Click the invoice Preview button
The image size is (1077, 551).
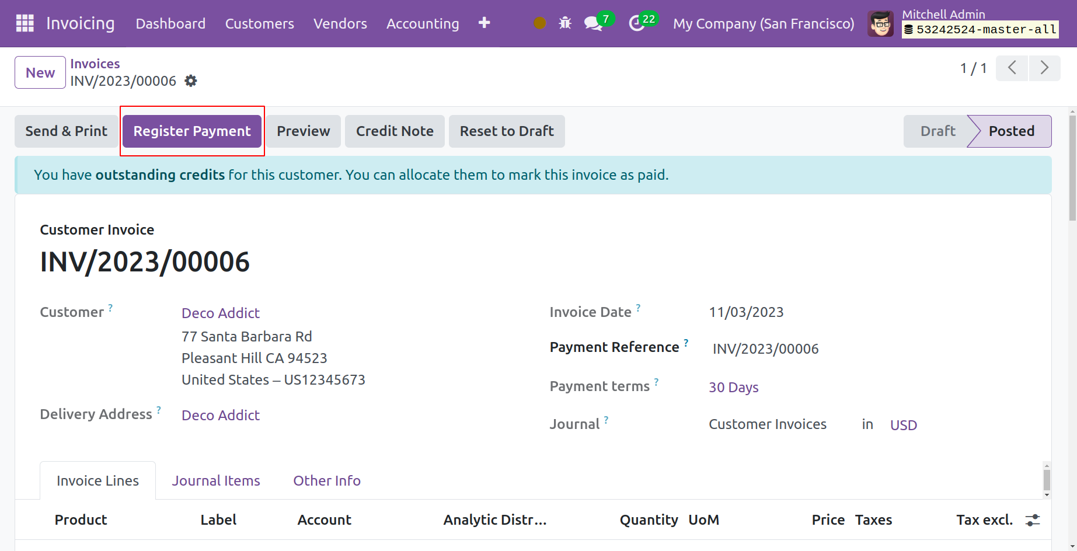pos(304,131)
